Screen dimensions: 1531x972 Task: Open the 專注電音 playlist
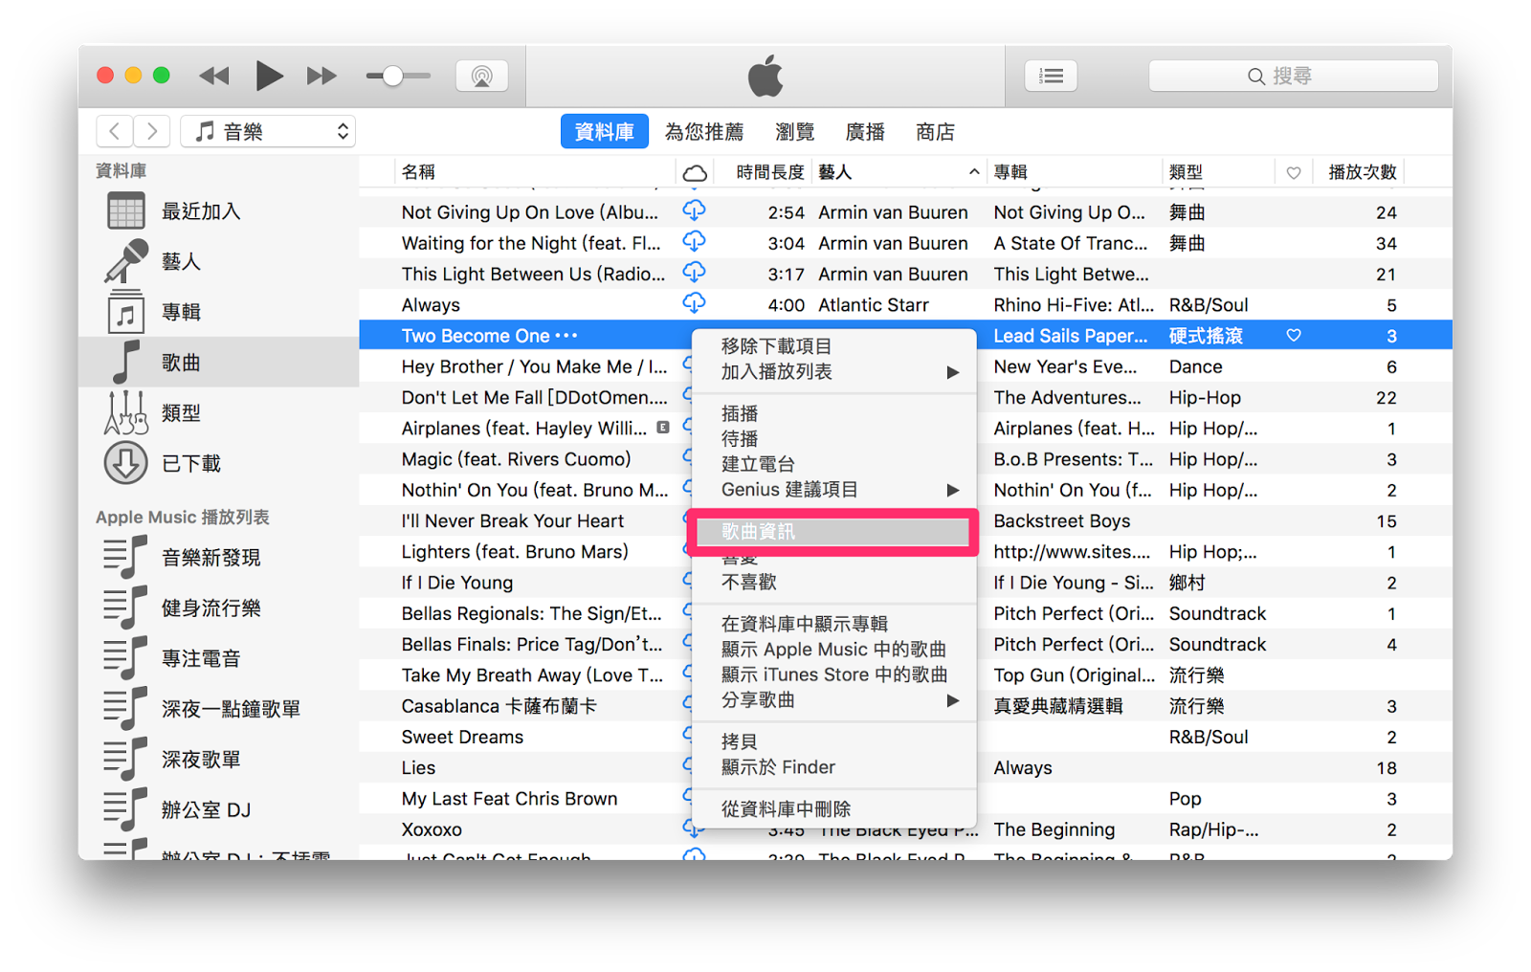point(219,658)
